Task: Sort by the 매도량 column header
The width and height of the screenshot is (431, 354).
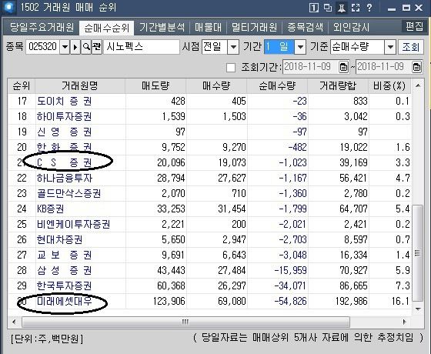Action: [155, 86]
